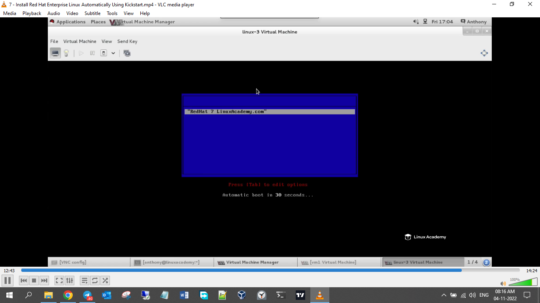
Task: Open workspace switcher 1 / 4
Action: tap(472, 262)
